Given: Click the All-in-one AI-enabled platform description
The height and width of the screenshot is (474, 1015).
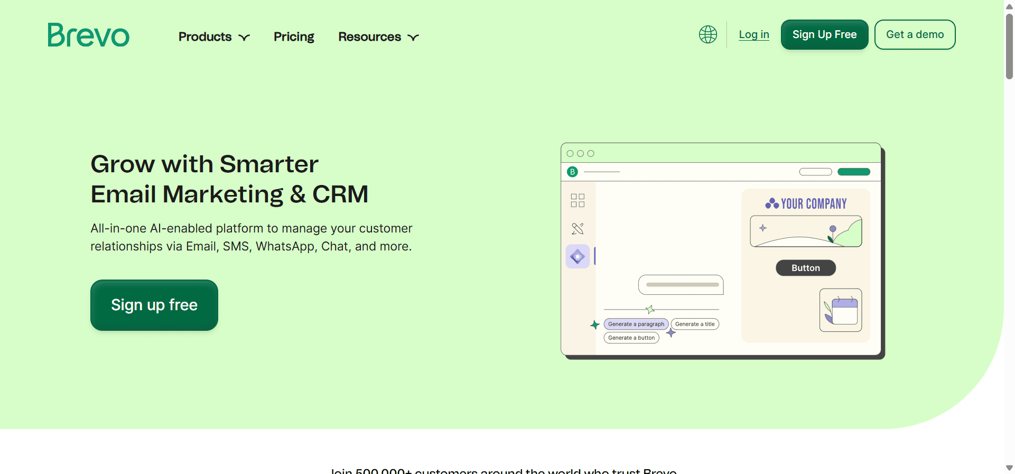Looking at the screenshot, I should (x=252, y=237).
